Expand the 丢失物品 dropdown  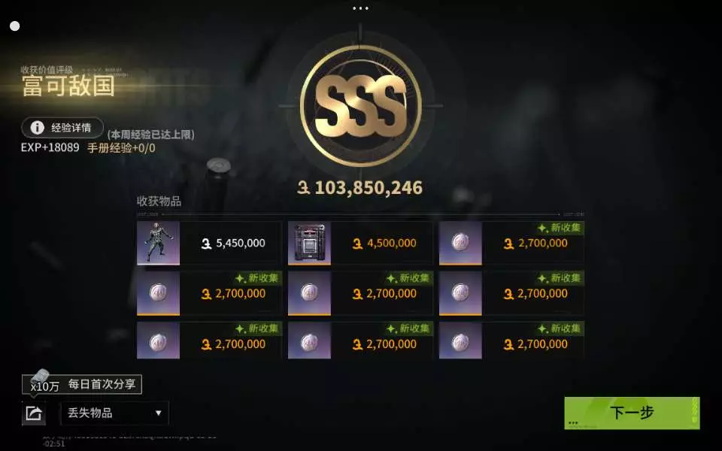pos(114,413)
